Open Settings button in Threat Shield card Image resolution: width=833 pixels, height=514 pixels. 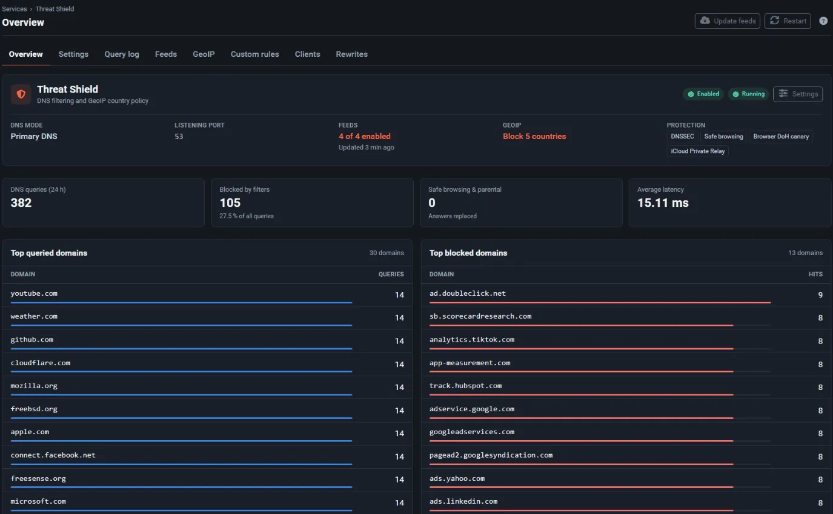[x=798, y=94]
